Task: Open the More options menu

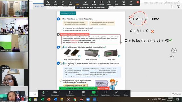Action: tap(126, 93)
